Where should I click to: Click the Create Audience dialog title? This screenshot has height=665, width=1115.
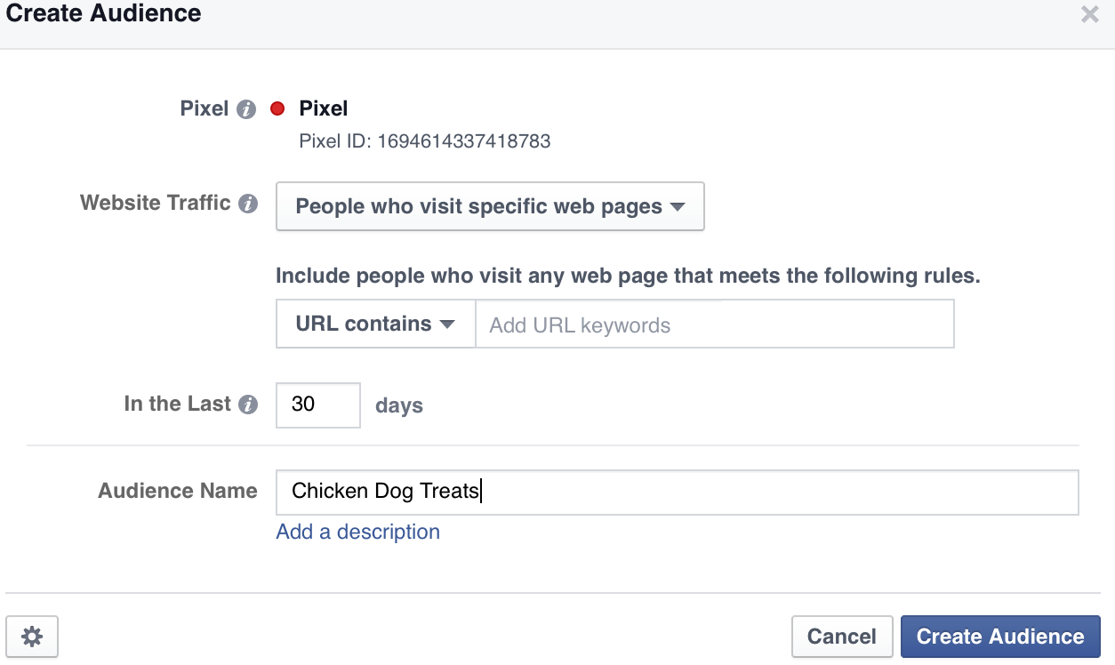(x=104, y=13)
